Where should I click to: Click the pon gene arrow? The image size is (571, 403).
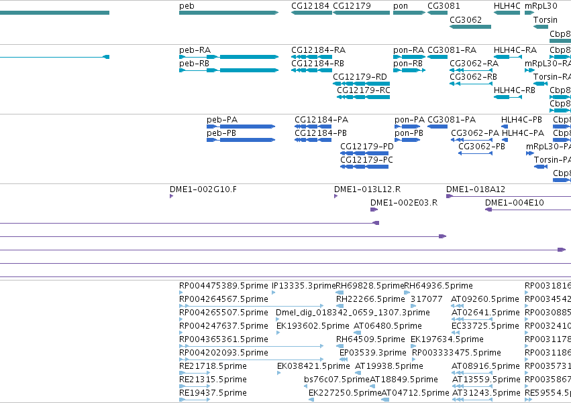pos(409,13)
